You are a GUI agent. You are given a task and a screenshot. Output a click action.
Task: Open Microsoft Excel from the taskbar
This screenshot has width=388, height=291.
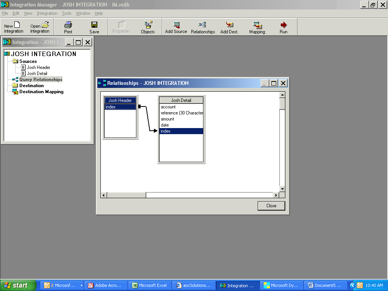click(x=150, y=285)
